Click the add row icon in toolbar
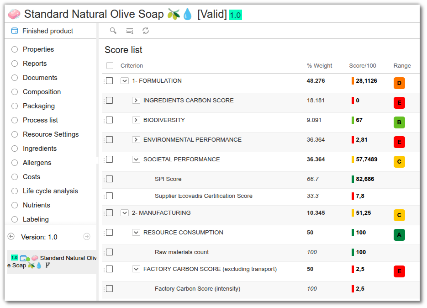 tap(130, 31)
